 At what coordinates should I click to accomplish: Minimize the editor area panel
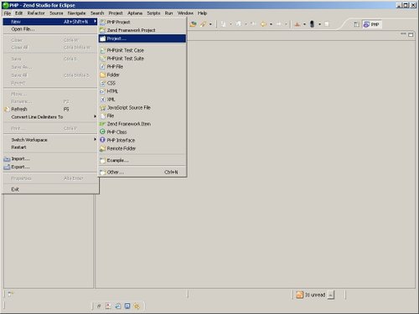(x=403, y=34)
